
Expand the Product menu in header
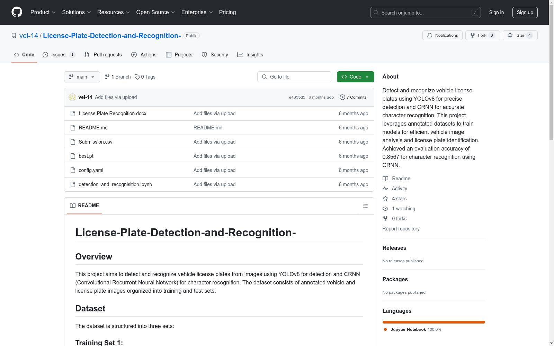coord(43,12)
